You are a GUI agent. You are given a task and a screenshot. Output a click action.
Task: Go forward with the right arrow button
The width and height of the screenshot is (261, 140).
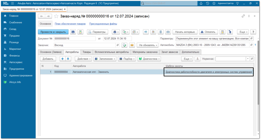coord(48,16)
